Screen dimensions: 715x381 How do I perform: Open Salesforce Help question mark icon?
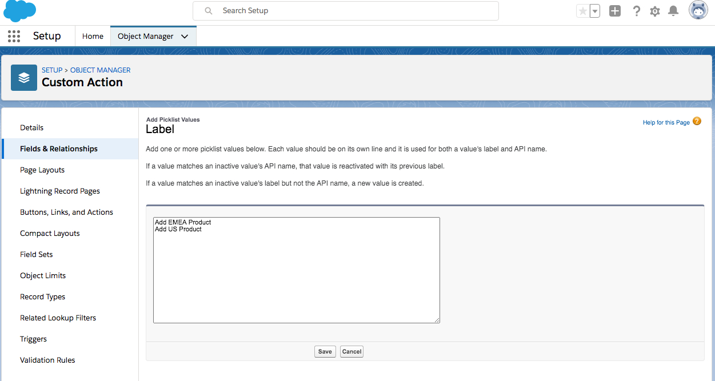(x=636, y=10)
